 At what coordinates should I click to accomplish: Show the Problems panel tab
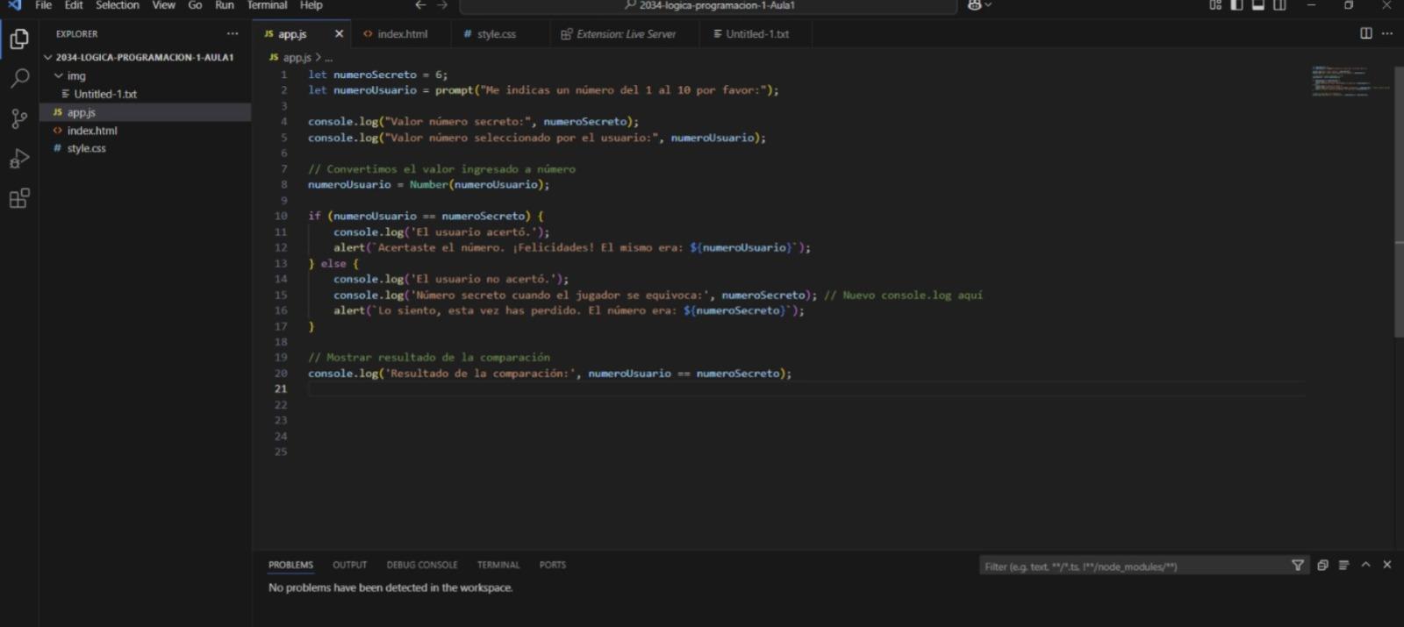[290, 565]
